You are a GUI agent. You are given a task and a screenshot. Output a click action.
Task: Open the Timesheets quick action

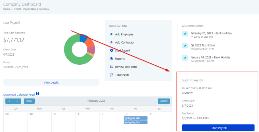(122, 75)
